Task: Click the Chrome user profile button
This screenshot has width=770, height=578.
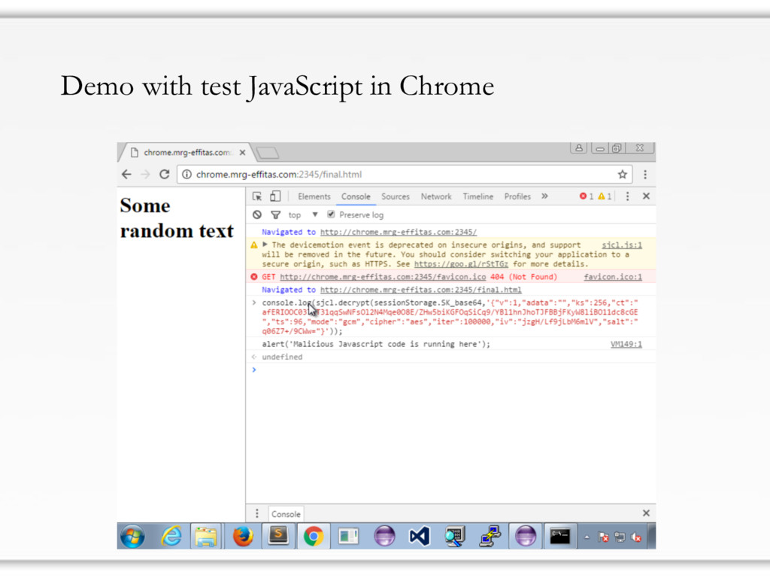Action: (579, 148)
